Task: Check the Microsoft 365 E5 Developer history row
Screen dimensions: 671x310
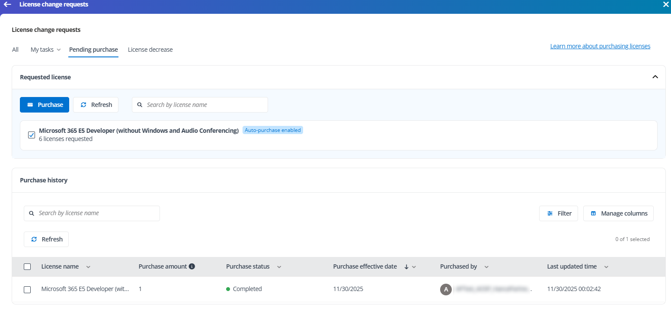Action: tap(27, 289)
